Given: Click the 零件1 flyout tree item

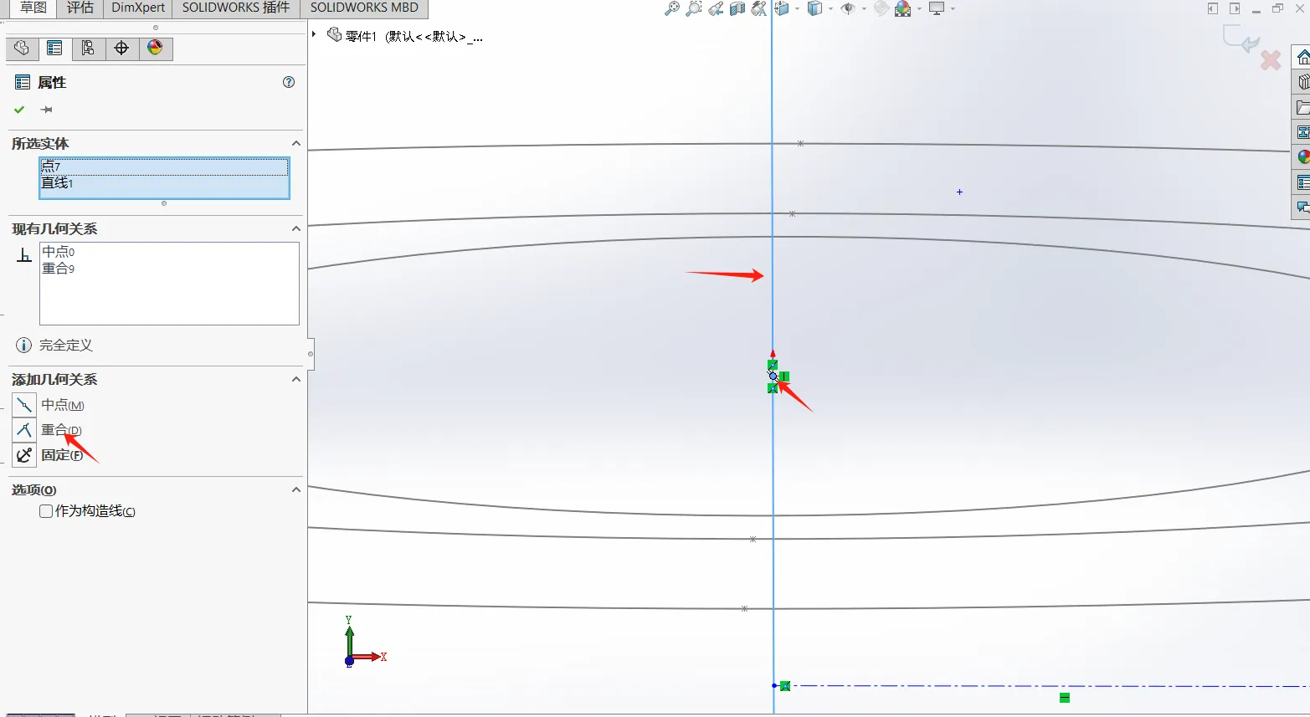Looking at the screenshot, I should [405, 36].
